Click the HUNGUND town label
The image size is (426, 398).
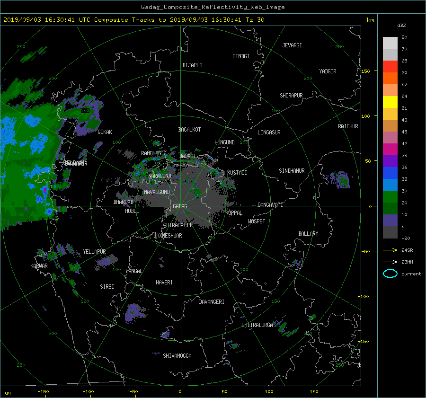[x=224, y=142]
